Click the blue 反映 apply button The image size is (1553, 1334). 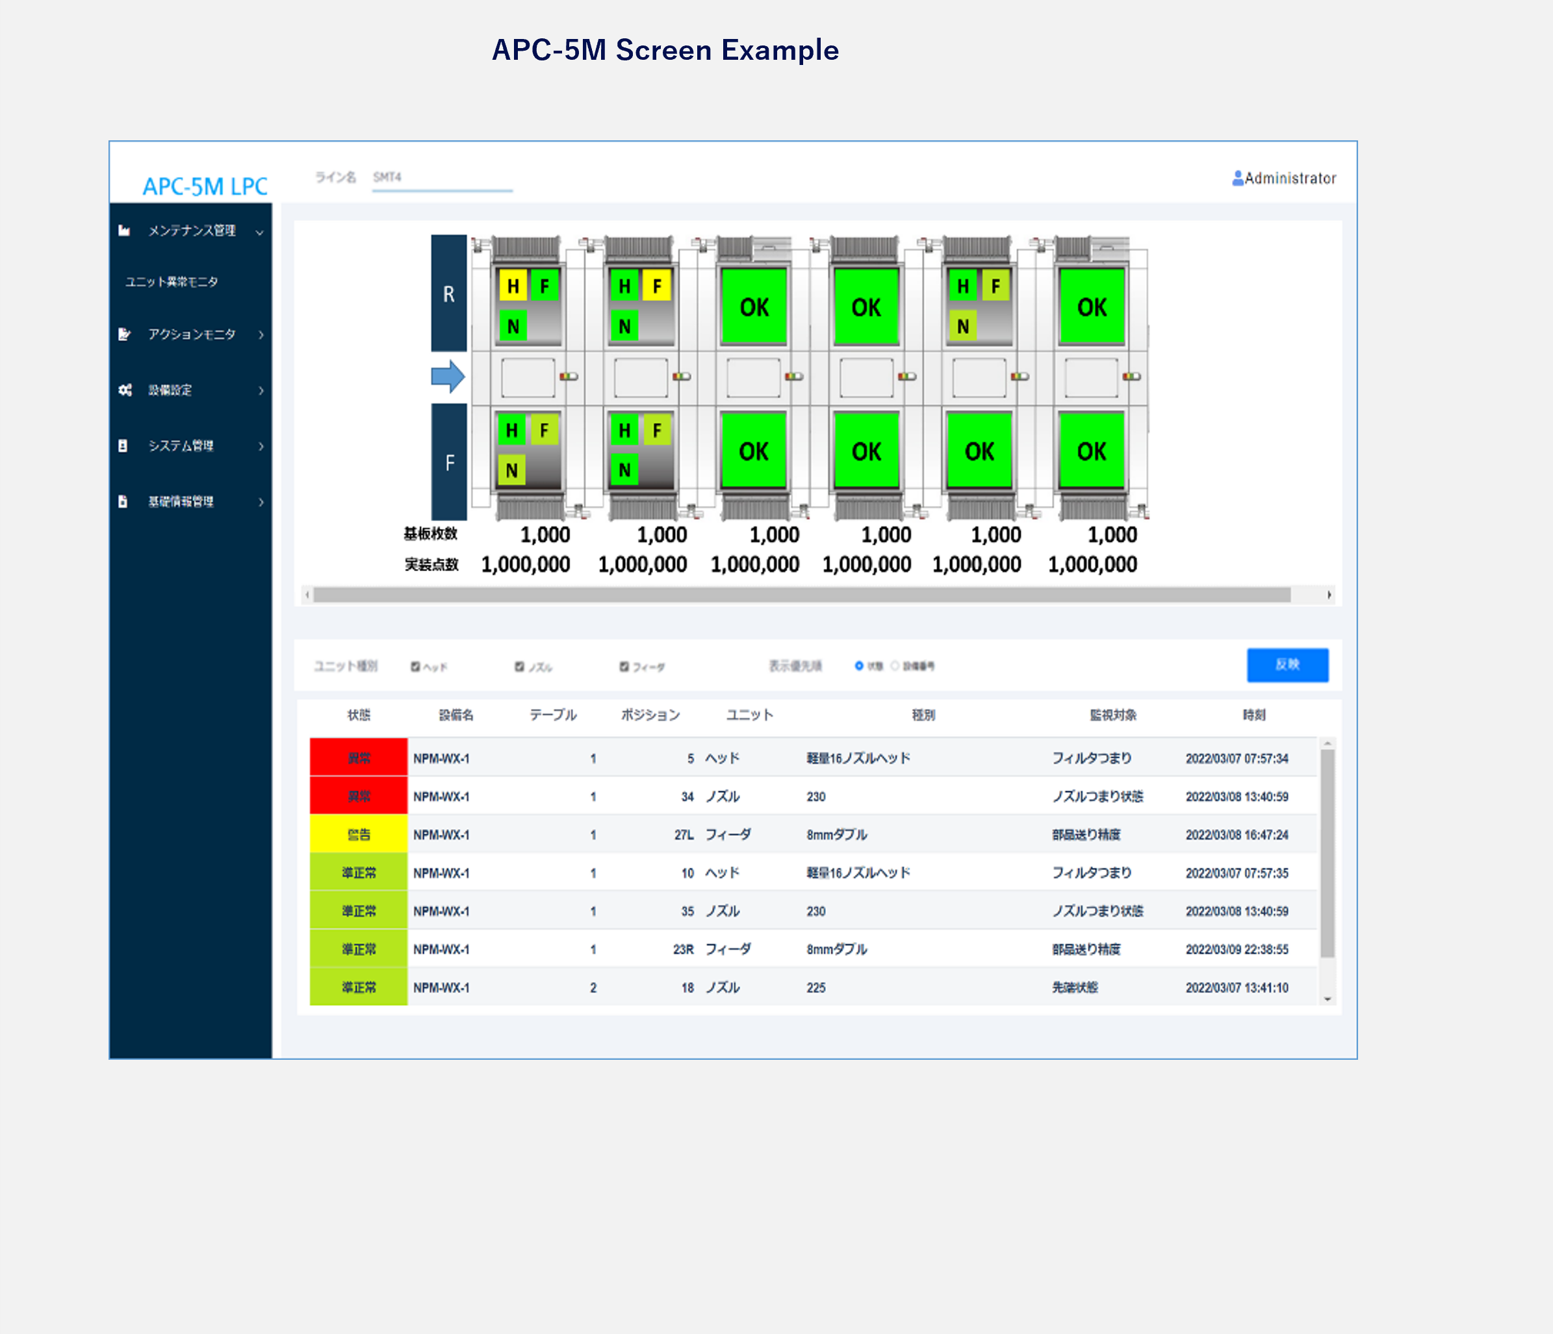pos(1287,665)
